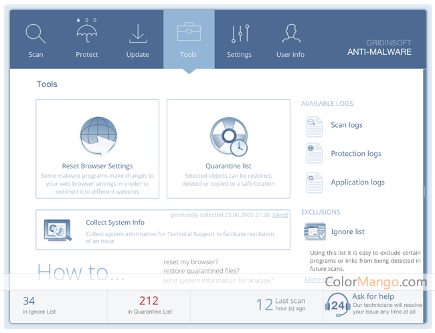
Task: Open Scan logs from available logs
Action: tap(346, 125)
